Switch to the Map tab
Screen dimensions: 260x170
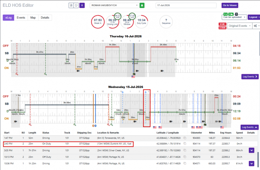33,18
